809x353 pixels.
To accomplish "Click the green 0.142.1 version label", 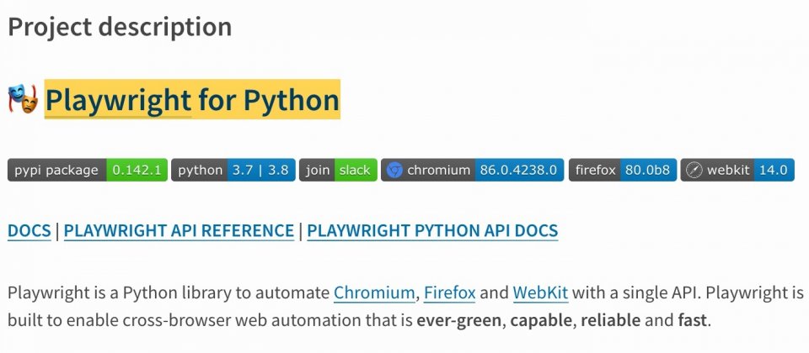I will [x=137, y=170].
